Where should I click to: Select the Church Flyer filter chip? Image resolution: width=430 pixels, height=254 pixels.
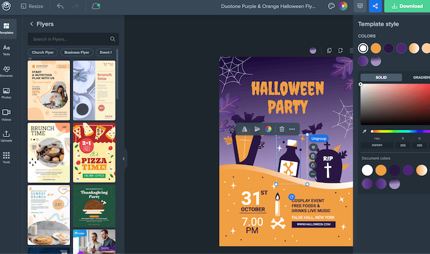43,52
